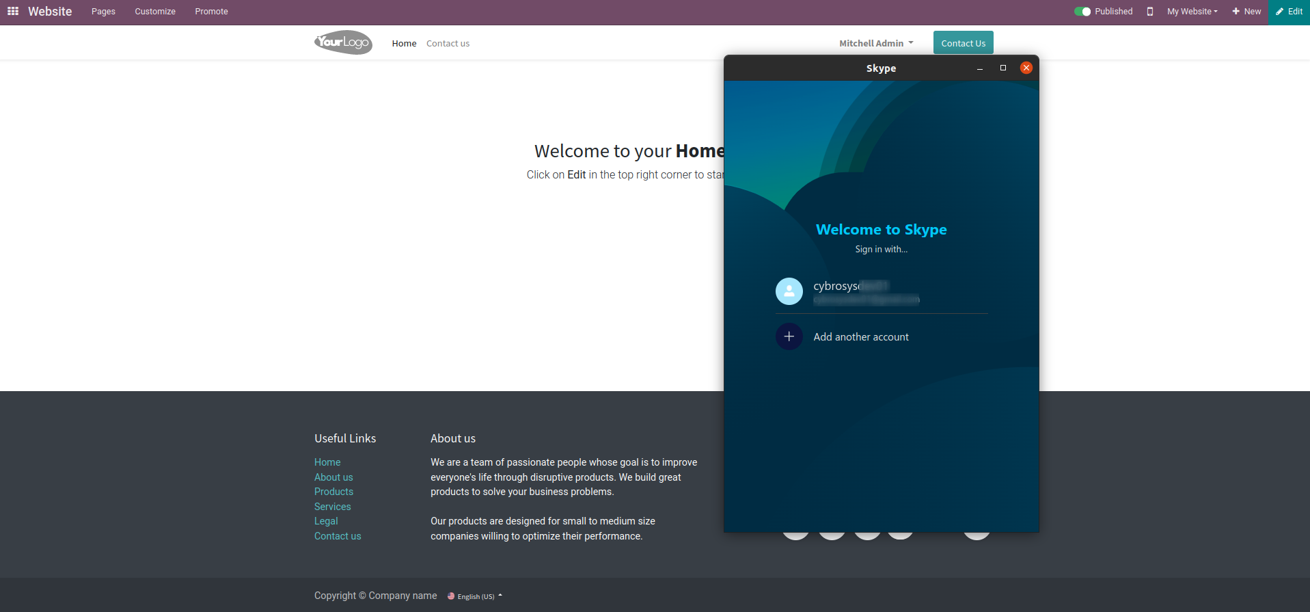1310x612 pixels.
Task: Go to Home in the site navigation bar
Action: tap(404, 43)
